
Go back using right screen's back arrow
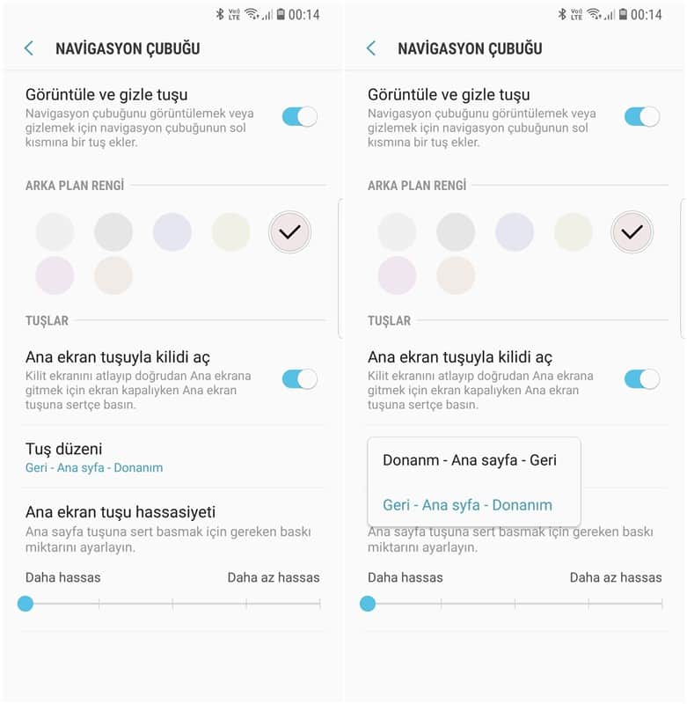371,48
